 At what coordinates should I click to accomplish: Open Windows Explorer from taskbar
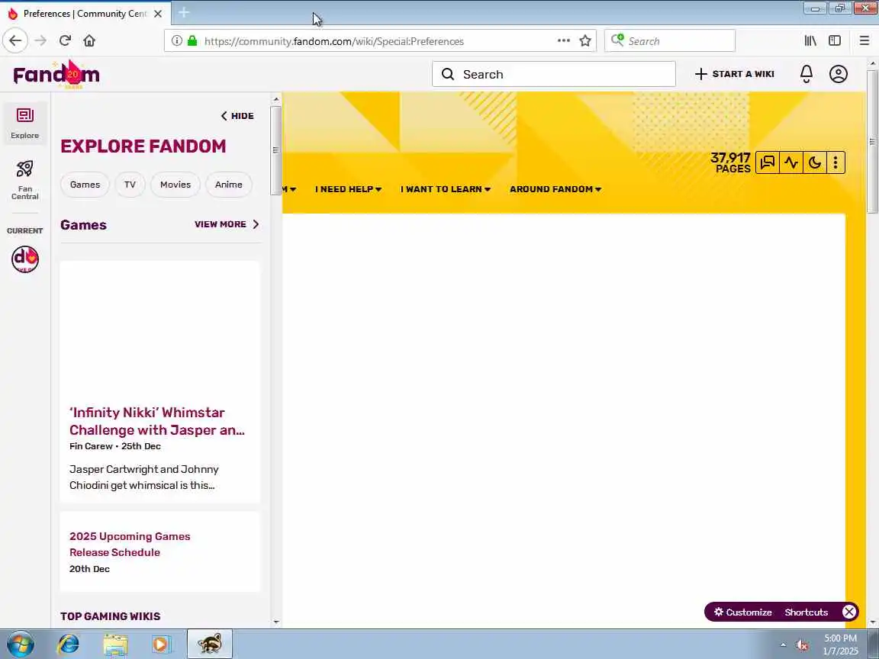tap(115, 645)
